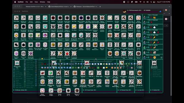Image resolution: width=184 pixels, height=103 pixels.
Task: Click City at the End purpur icon
Action: coord(38,45)
